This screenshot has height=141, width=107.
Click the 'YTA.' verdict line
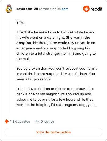click(20, 22)
